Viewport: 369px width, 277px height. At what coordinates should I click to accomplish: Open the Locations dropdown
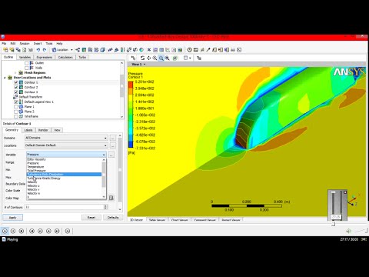point(66,145)
